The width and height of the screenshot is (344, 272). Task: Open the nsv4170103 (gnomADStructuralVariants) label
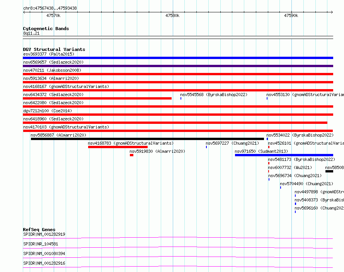[x=66, y=127]
